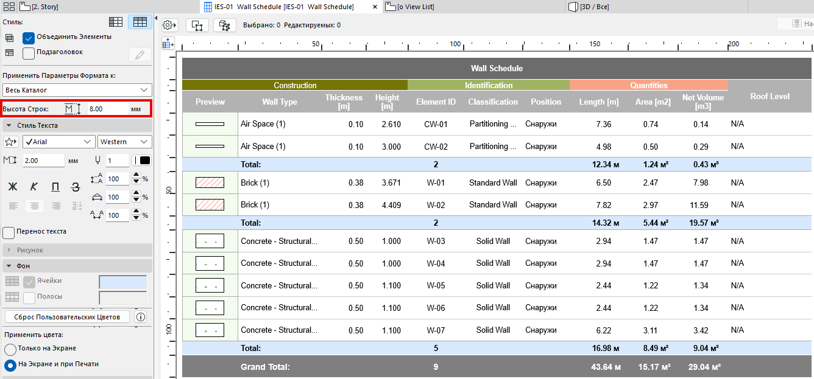814x379 pixels.
Task: Click the info icon beside color reset
Action: tap(140, 317)
